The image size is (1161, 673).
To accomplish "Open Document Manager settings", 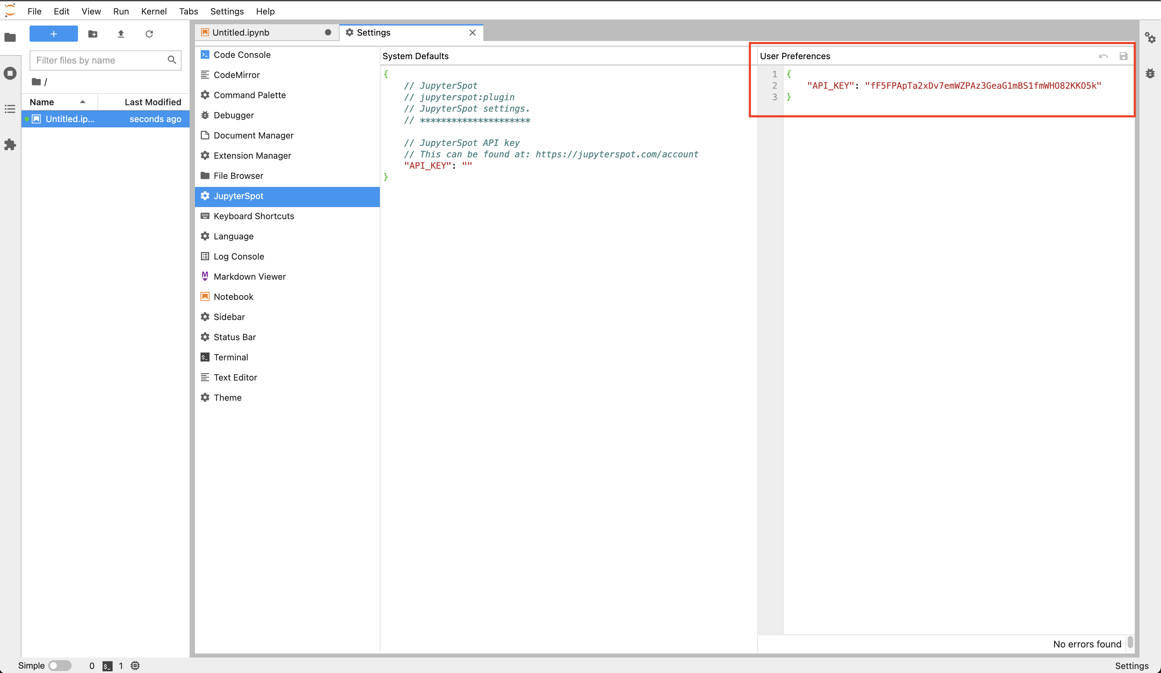I will click(x=287, y=135).
